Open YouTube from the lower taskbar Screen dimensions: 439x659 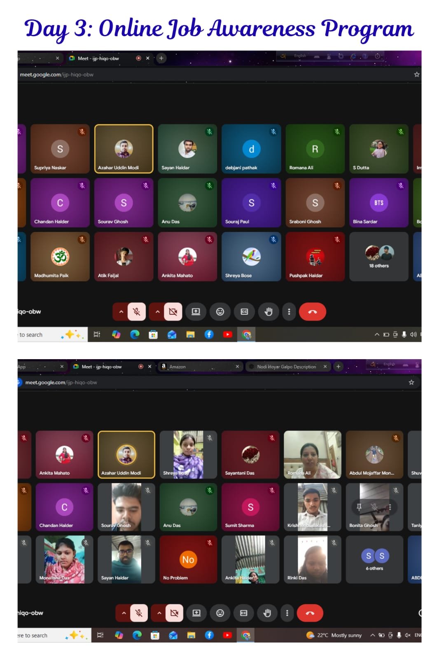[227, 635]
